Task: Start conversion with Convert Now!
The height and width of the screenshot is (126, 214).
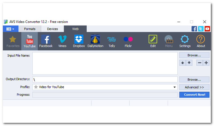Action: coord(194,95)
